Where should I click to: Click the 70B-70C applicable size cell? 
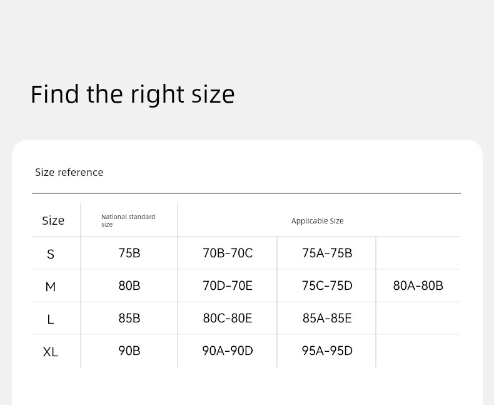(x=228, y=253)
